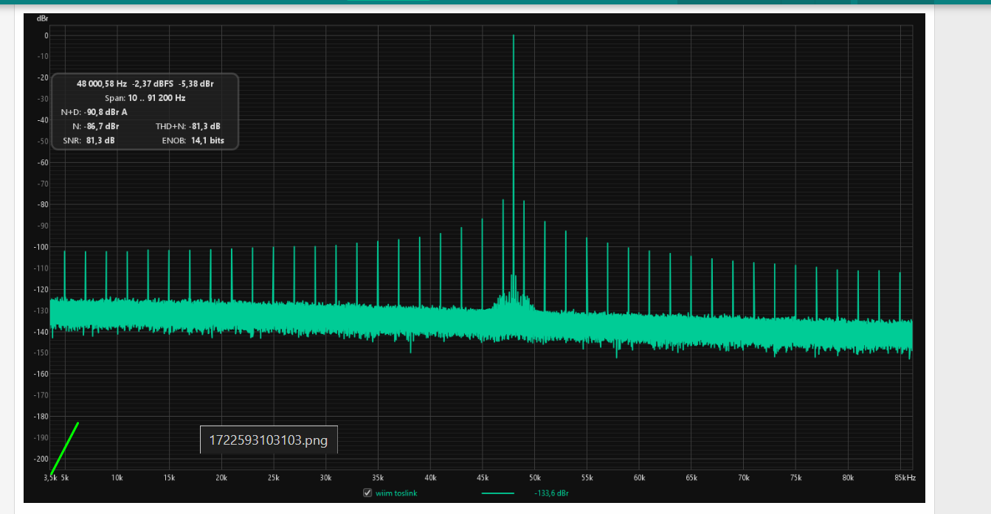The height and width of the screenshot is (514, 991).
Task: Click the 1722593103103.png filename tooltip
Action: (x=269, y=440)
